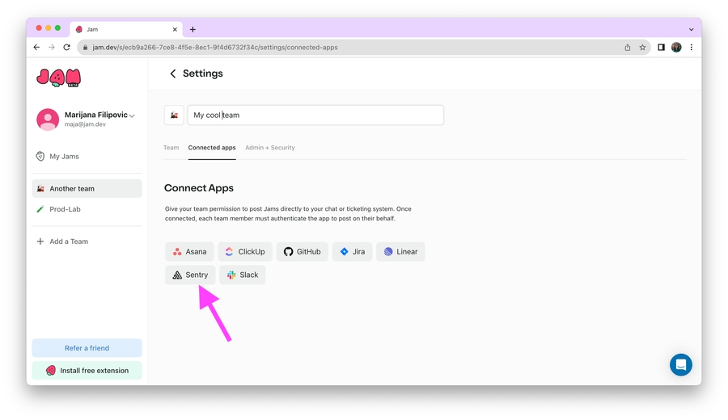728x420 pixels.
Task: Open Chrome three-dot menu
Action: (x=691, y=48)
